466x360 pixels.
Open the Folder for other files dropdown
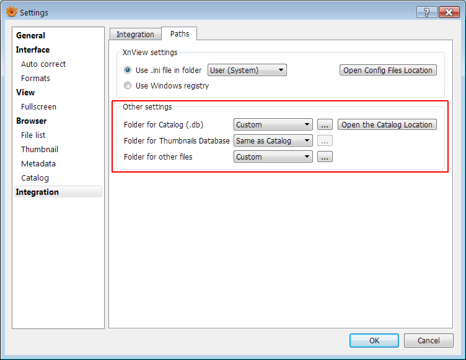[x=273, y=156]
